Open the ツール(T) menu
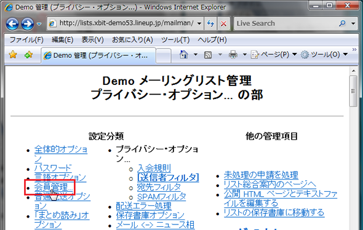 (175, 40)
